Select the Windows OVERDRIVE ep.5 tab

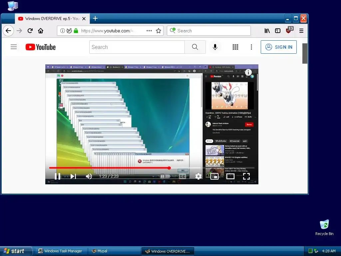click(x=52, y=19)
